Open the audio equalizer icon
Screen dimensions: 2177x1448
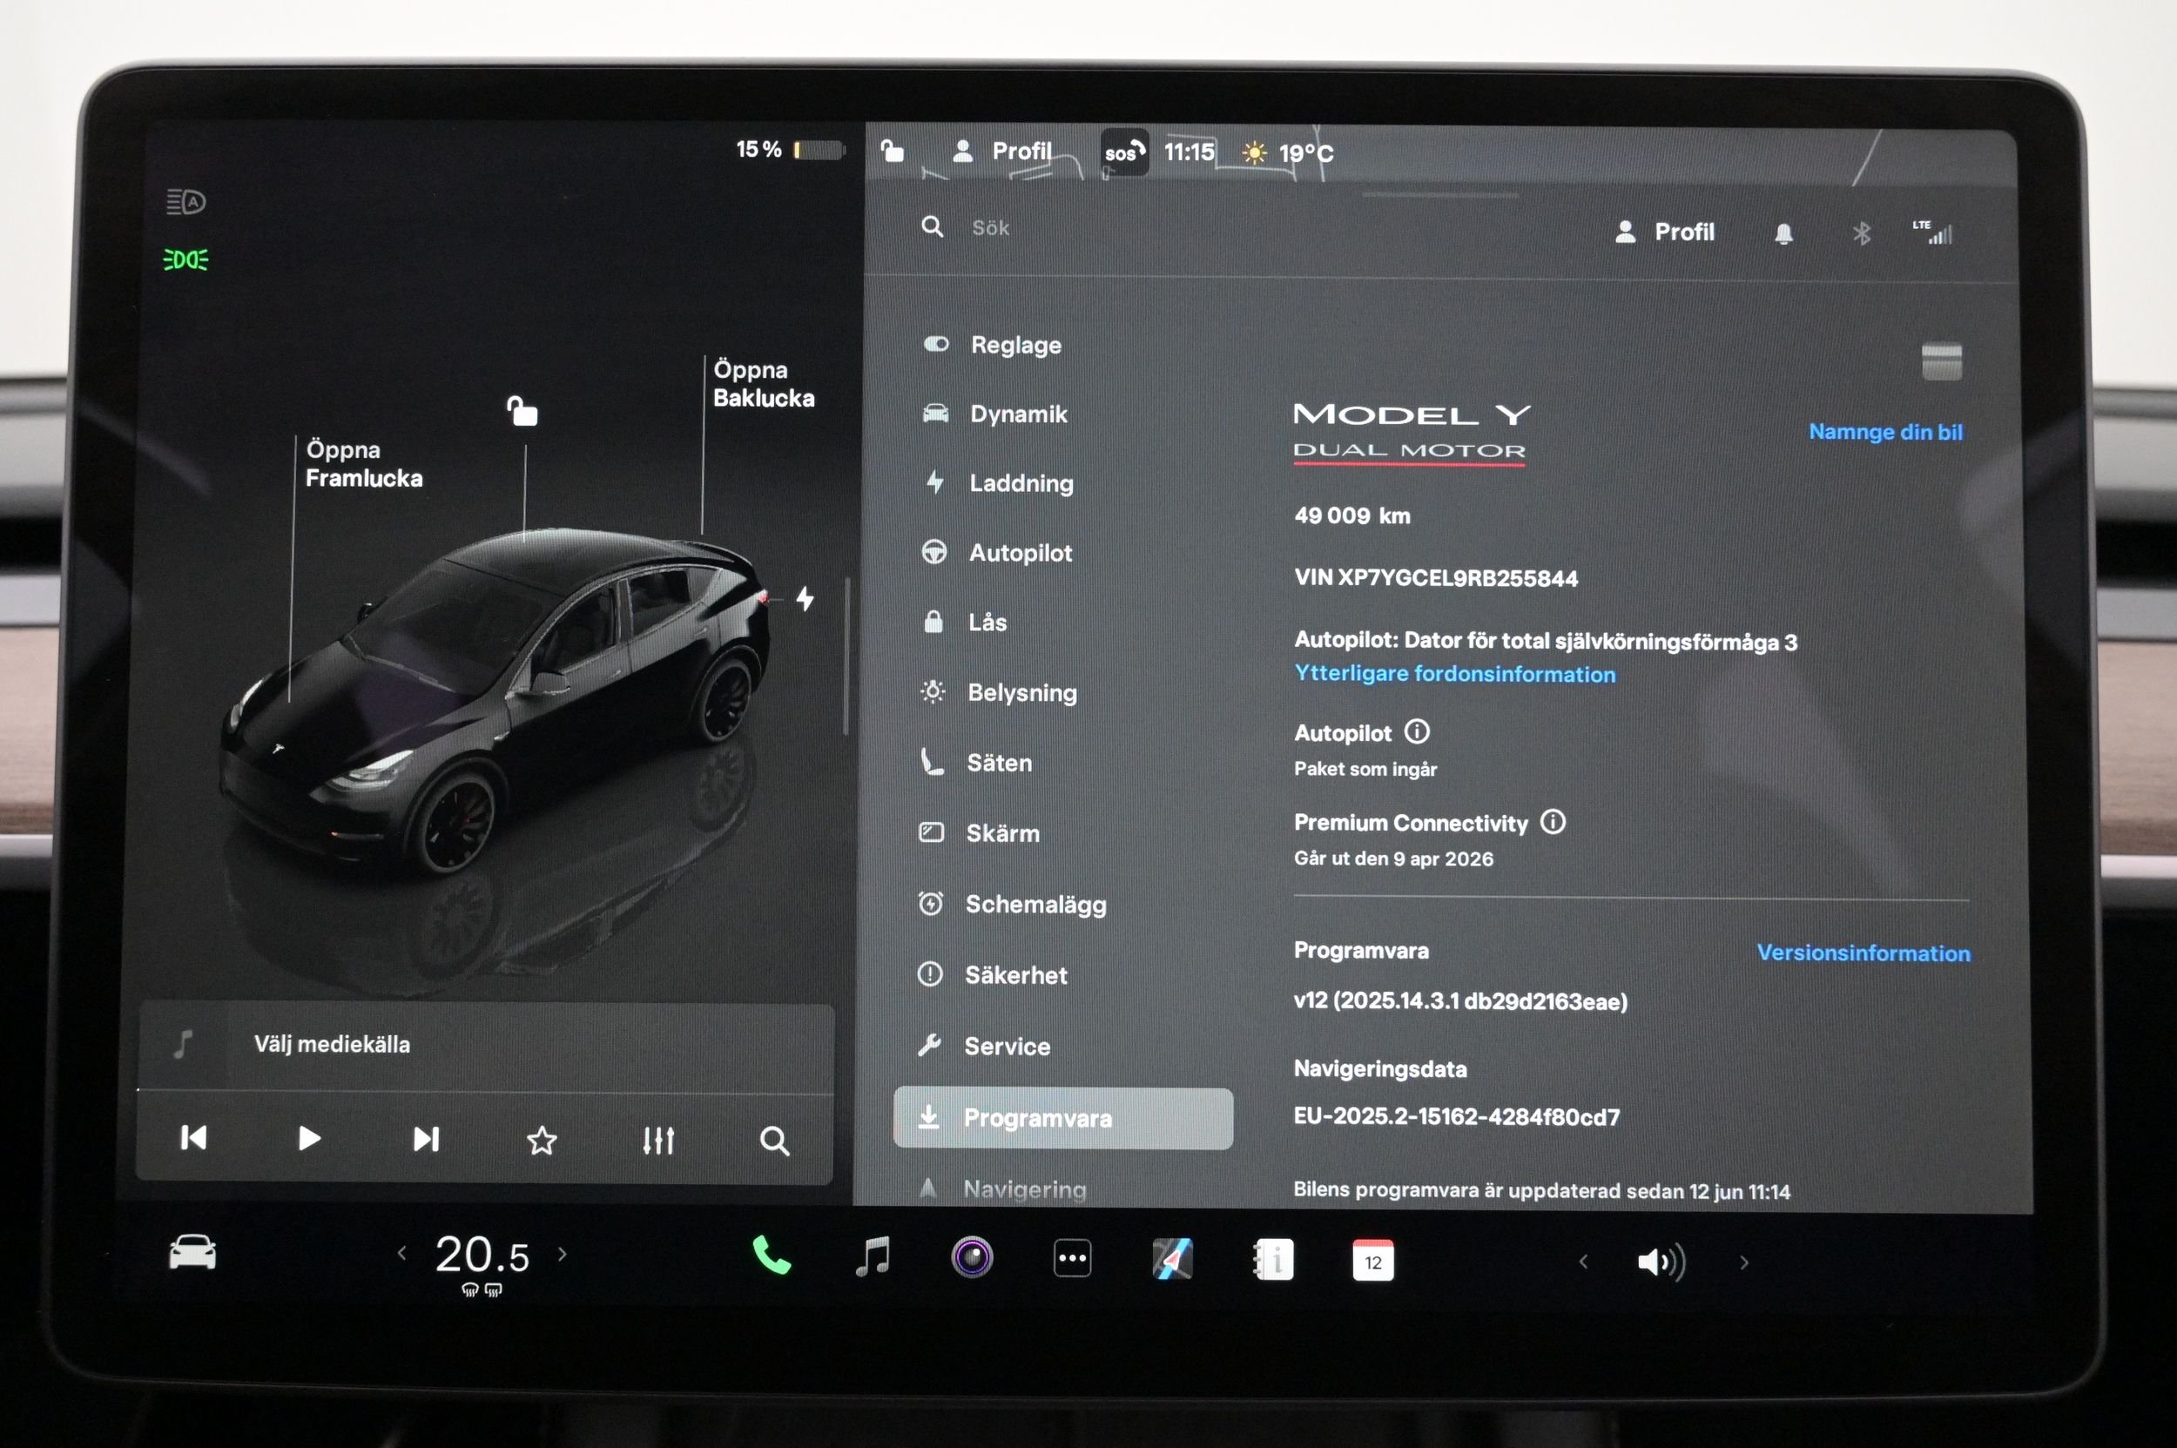[x=658, y=1141]
